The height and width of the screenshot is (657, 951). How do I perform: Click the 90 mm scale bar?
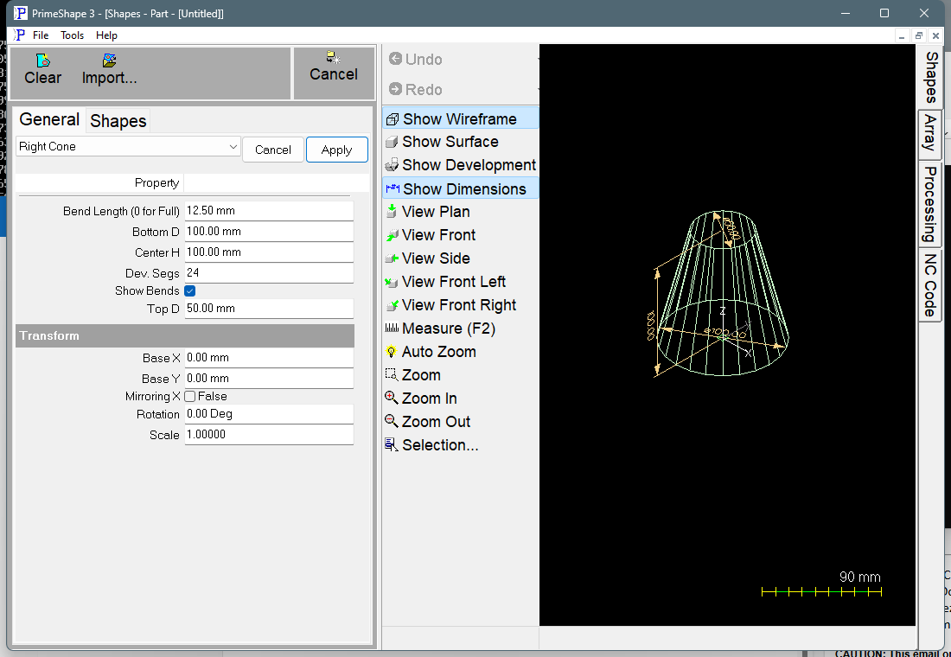point(821,591)
